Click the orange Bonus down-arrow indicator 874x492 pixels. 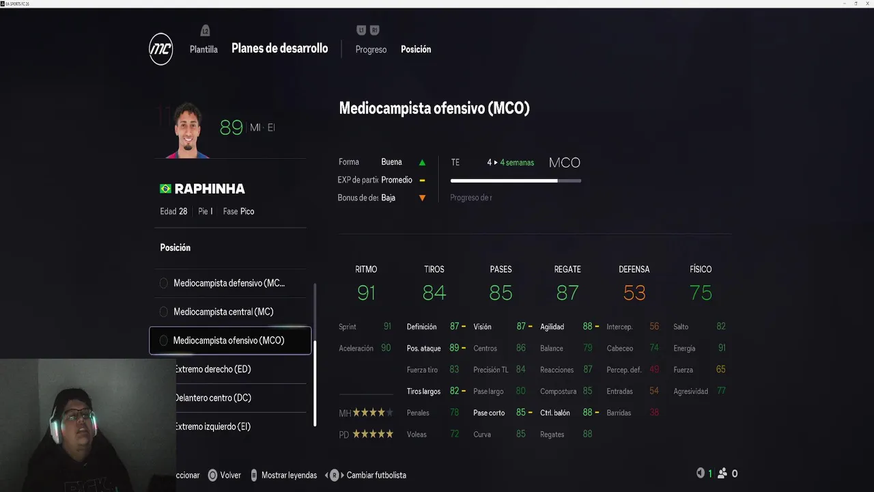[422, 198]
